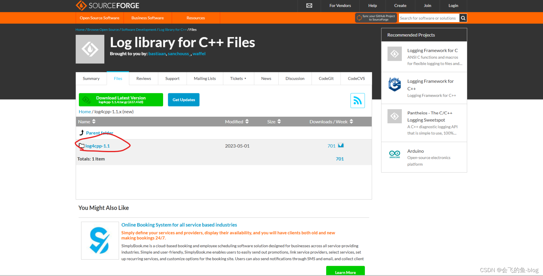Open the Open Source Software menu
The height and width of the screenshot is (276, 543).
[100, 18]
